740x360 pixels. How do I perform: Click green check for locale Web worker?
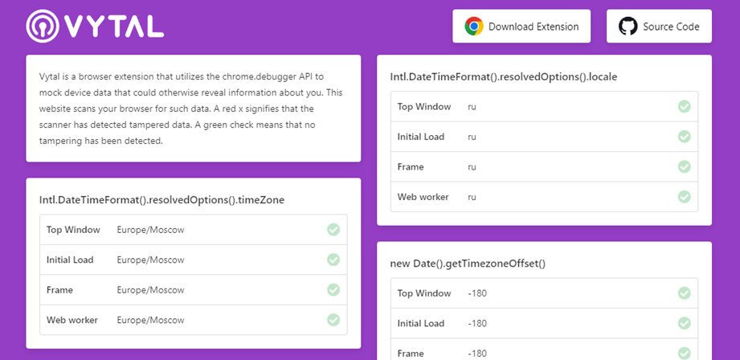[685, 197]
